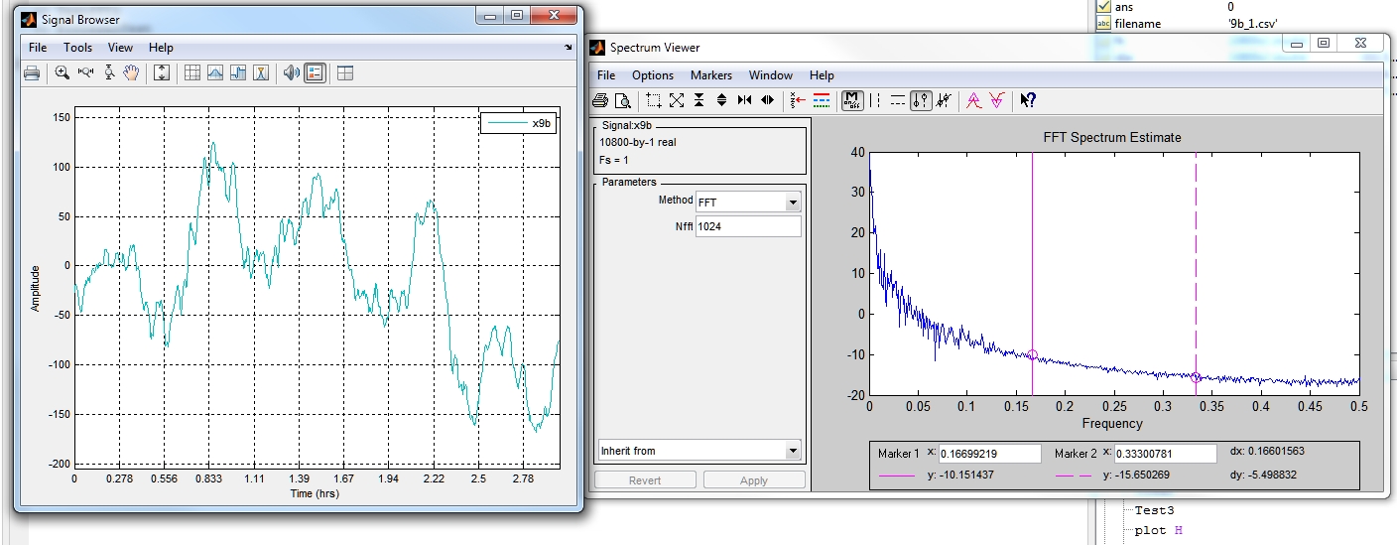The width and height of the screenshot is (1397, 545).
Task: Open Tools menu in Signal Browser
Action: pyautogui.click(x=77, y=48)
